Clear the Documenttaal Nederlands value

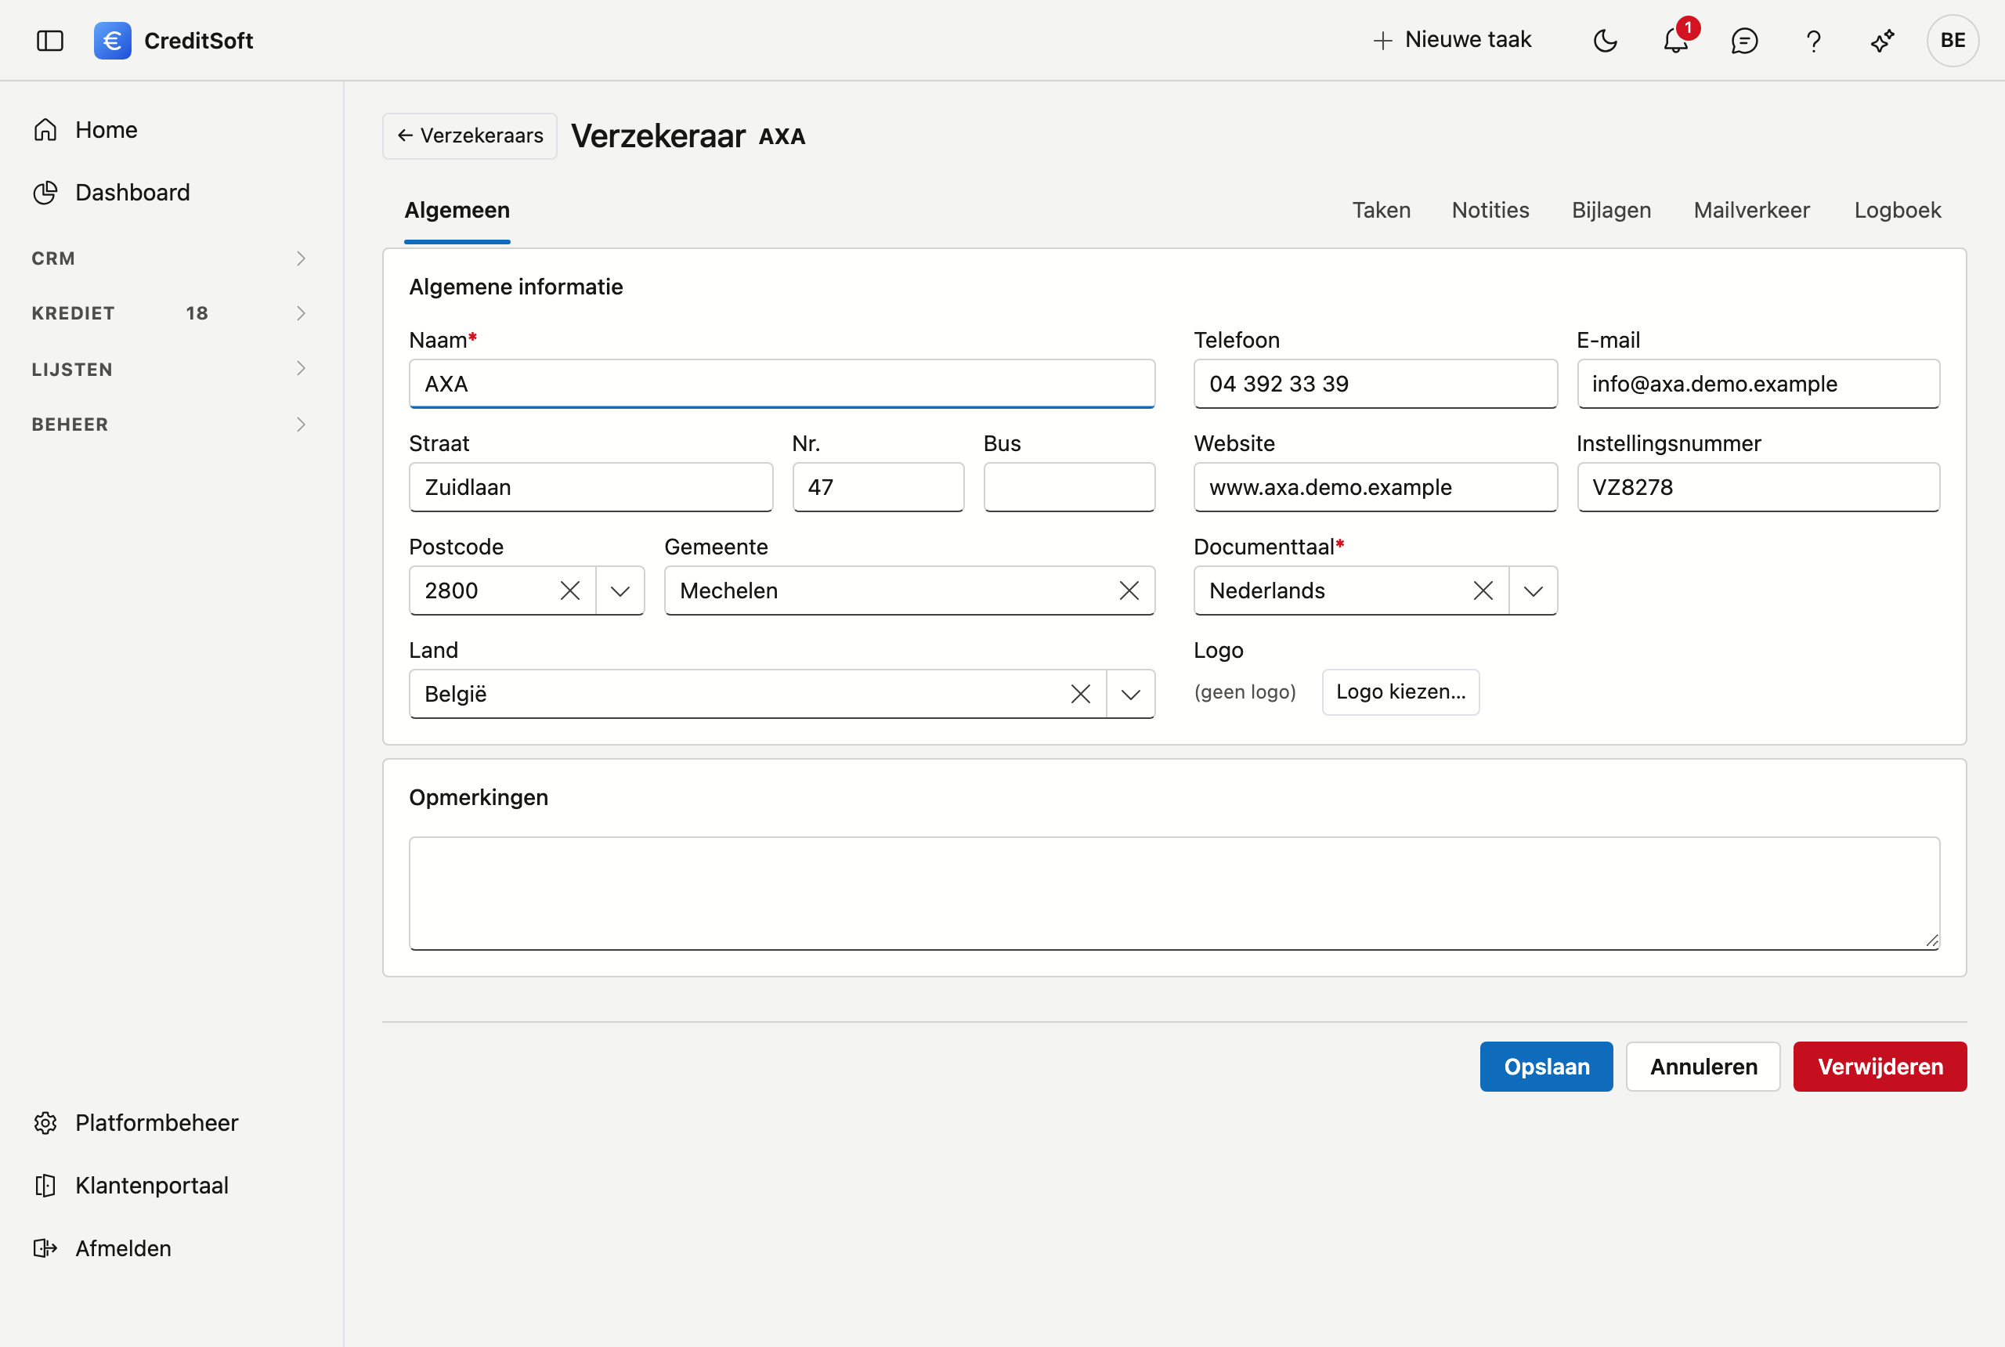[x=1483, y=590]
